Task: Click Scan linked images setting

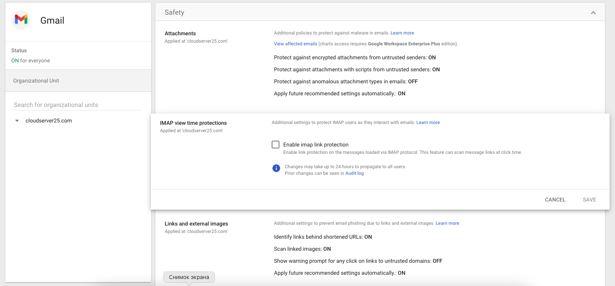Action: click(302, 249)
